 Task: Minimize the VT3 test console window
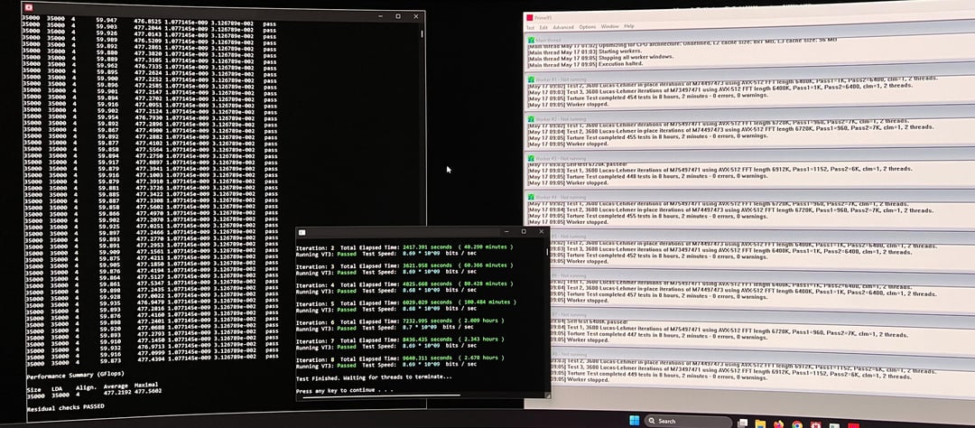coord(506,231)
